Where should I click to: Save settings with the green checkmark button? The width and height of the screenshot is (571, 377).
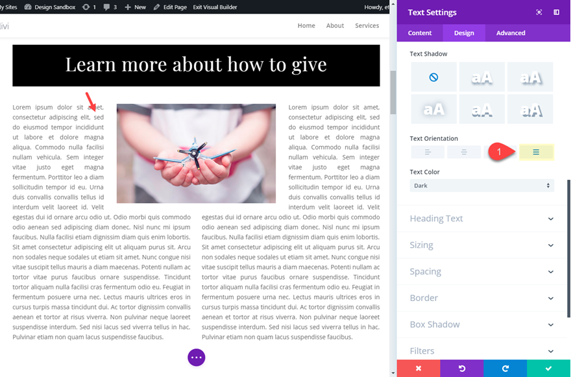pos(549,368)
